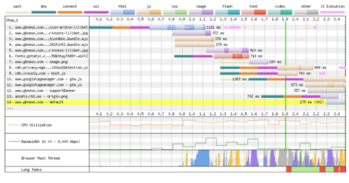Select the CPU Utilization graph label
The width and height of the screenshot is (349, 183).
36,125
